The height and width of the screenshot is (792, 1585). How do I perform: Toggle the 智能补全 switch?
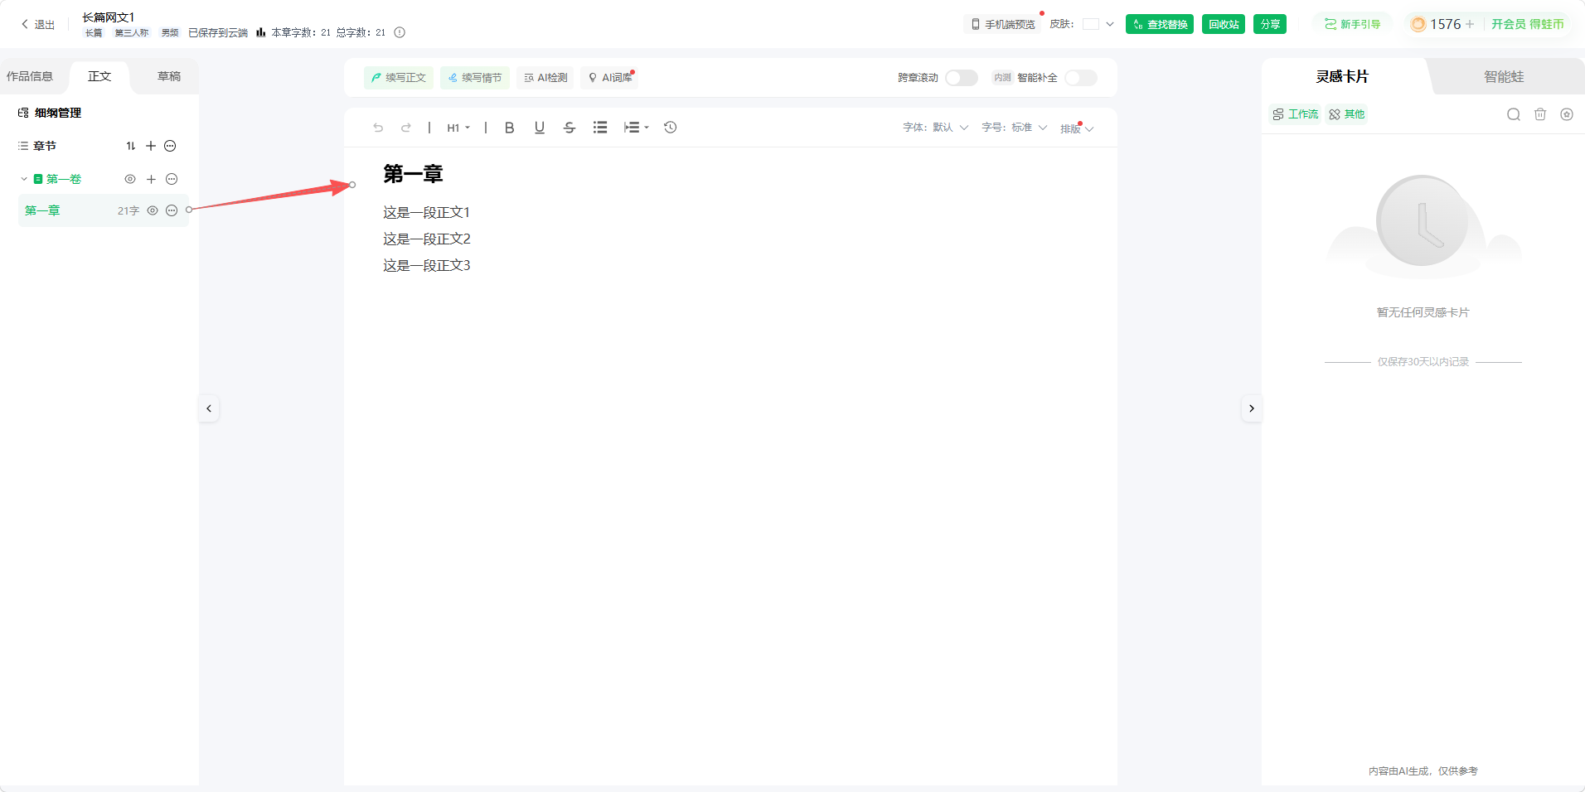pos(1081,78)
